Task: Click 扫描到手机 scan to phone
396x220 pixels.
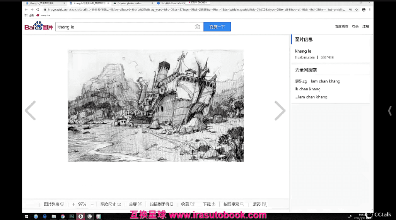Action: click(161, 204)
